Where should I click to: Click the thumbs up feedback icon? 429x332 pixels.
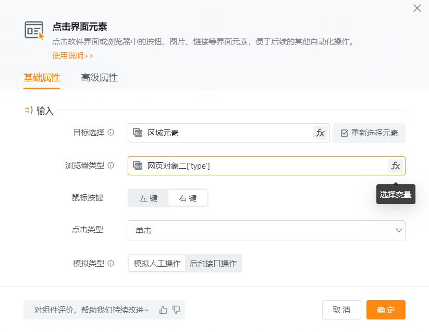pyautogui.click(x=164, y=310)
